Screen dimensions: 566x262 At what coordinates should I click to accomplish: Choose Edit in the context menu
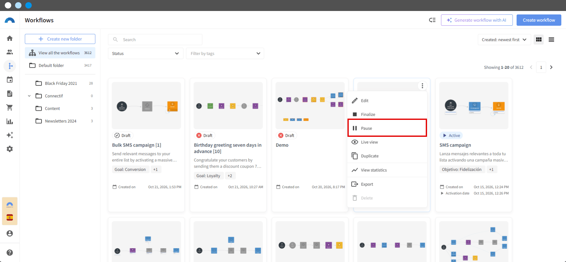click(x=387, y=101)
